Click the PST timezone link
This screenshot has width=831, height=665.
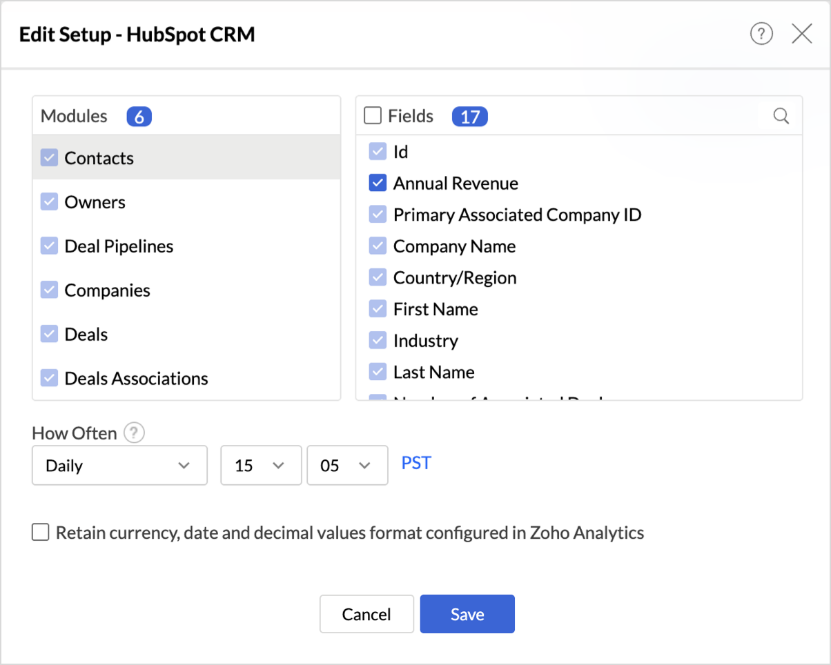point(416,463)
